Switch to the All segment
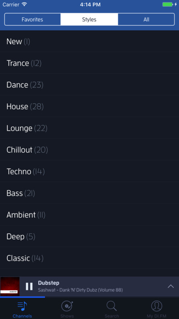The height and width of the screenshot is (319, 179). tap(146, 20)
